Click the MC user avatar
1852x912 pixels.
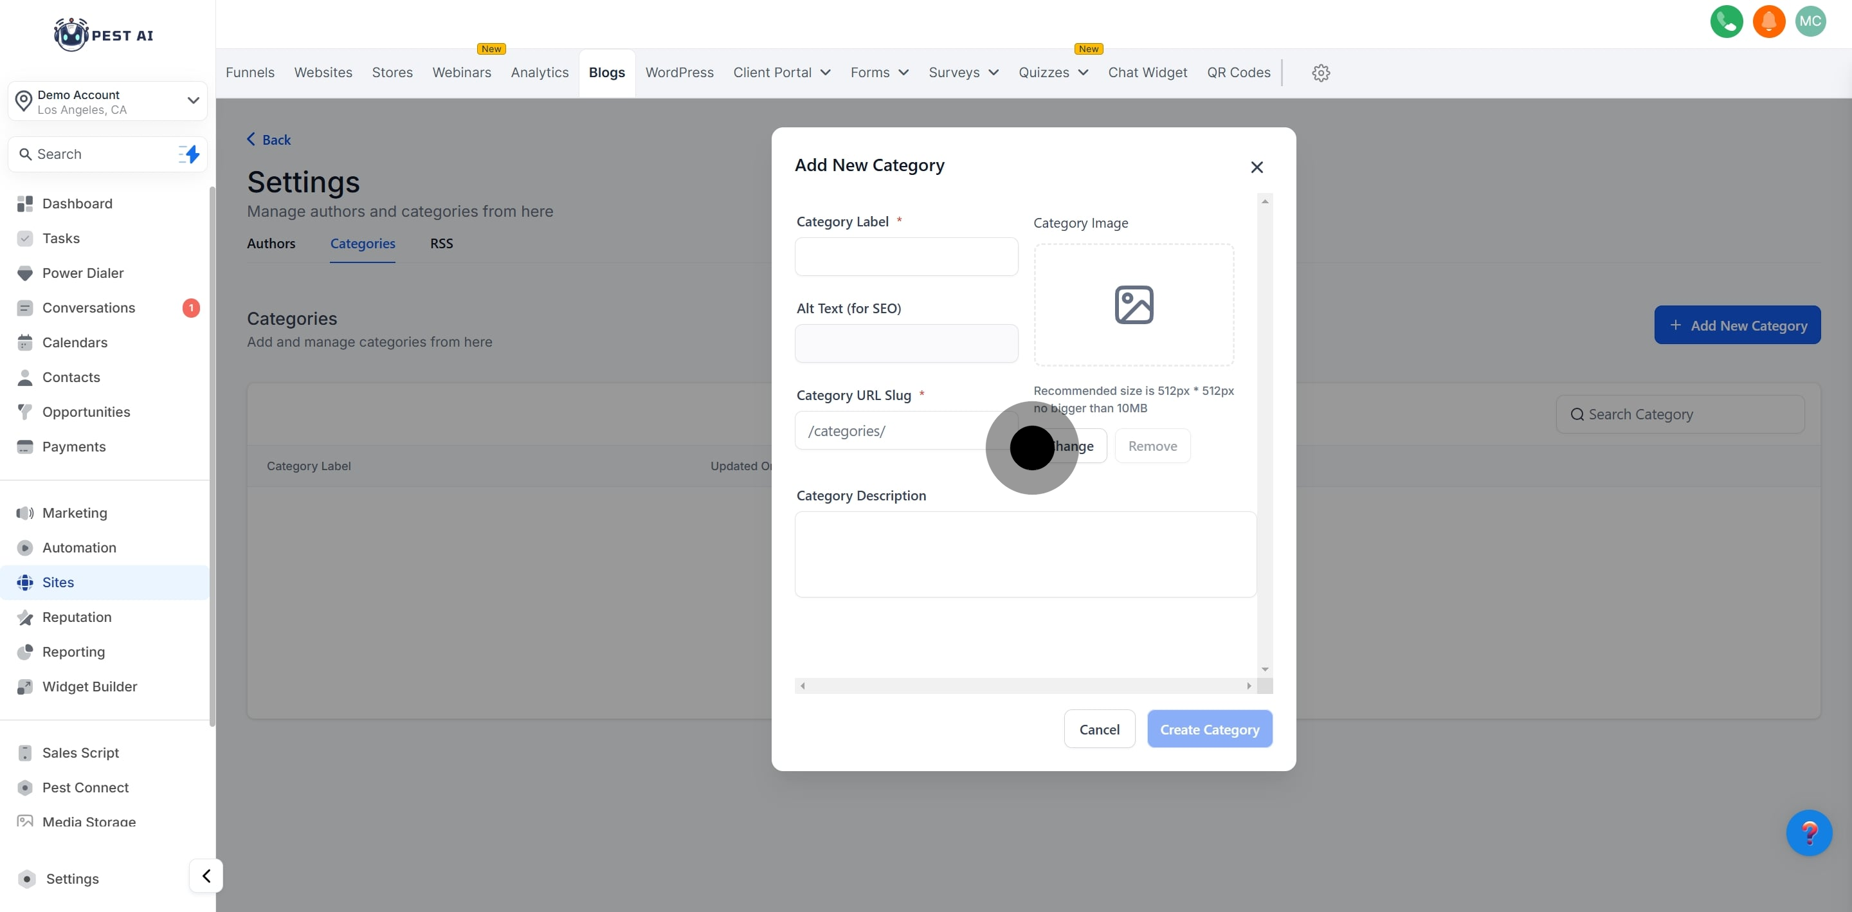pyautogui.click(x=1810, y=22)
